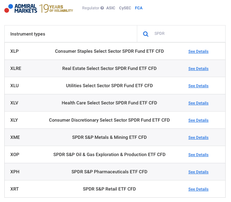Switch to the FCA regulator

(x=139, y=8)
